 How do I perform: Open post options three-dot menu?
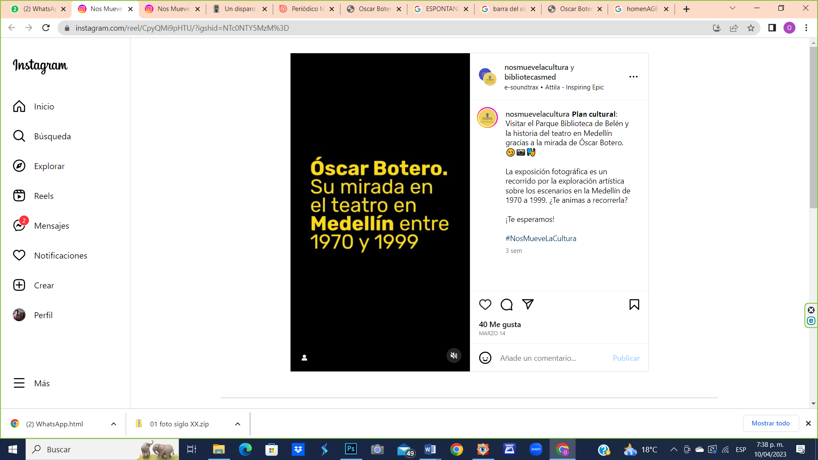click(x=633, y=77)
